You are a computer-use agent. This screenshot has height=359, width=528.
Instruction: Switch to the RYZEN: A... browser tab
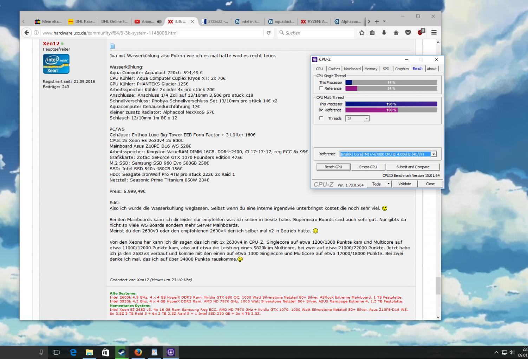tap(314, 21)
